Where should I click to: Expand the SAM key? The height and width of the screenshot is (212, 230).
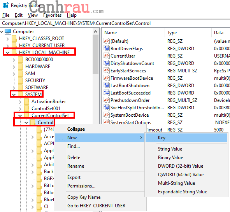14,74
